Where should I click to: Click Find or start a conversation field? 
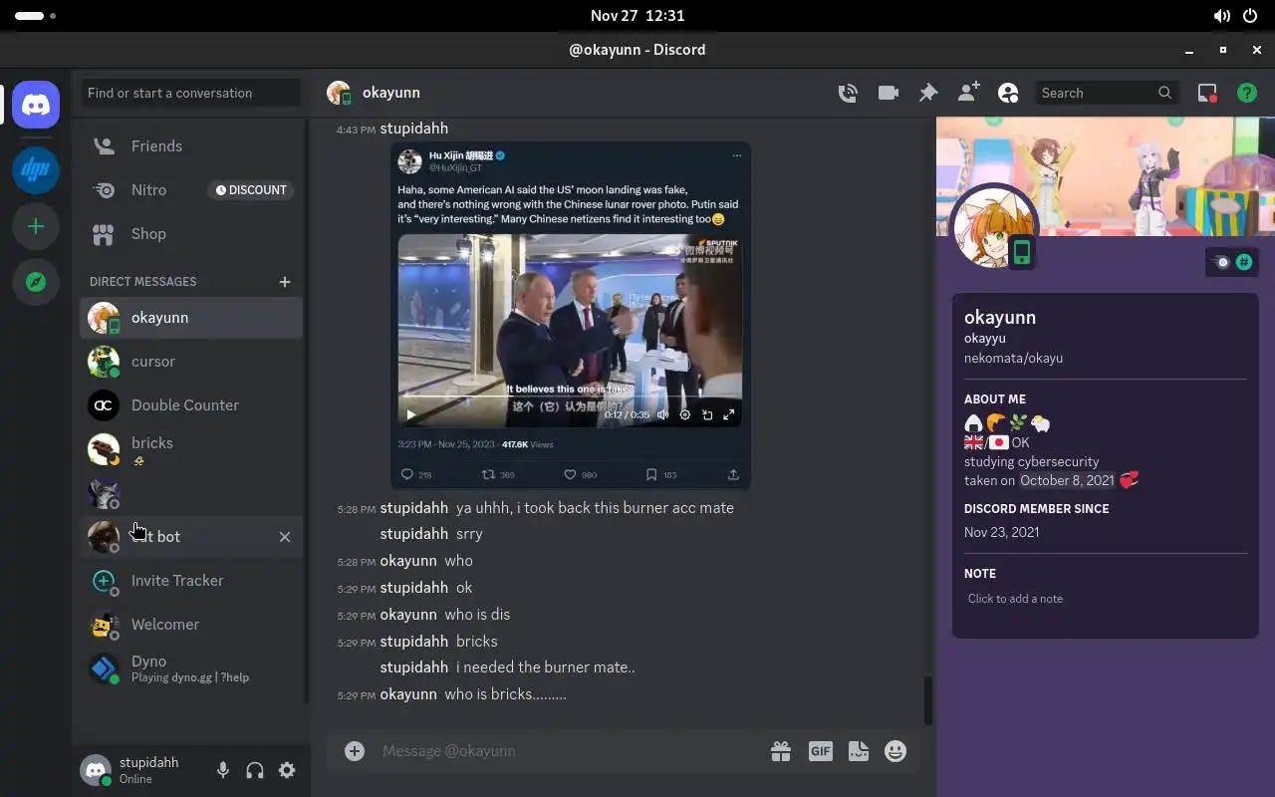coord(191,93)
